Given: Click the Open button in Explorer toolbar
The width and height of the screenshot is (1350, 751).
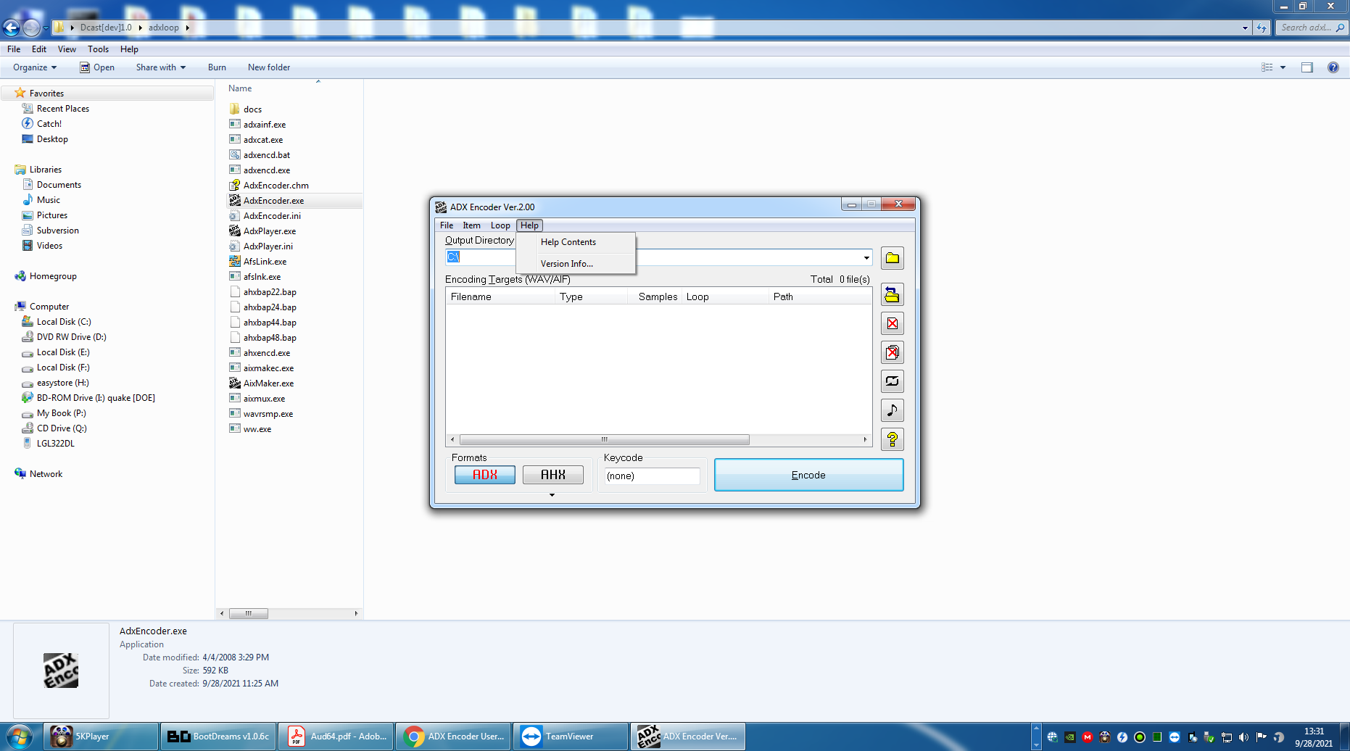Looking at the screenshot, I should (x=97, y=67).
